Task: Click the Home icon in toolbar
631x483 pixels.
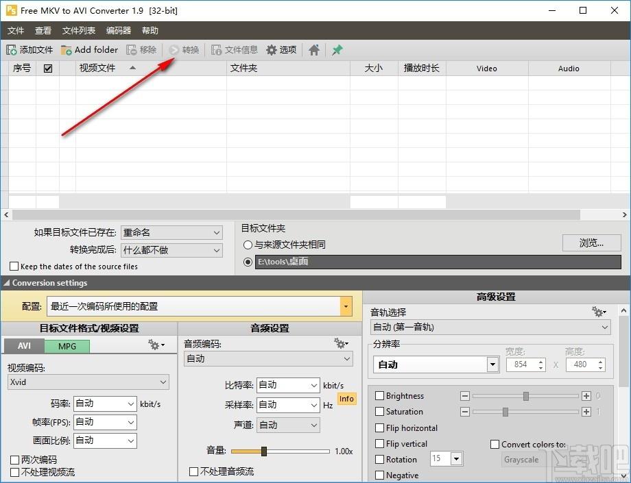Action: coord(313,50)
